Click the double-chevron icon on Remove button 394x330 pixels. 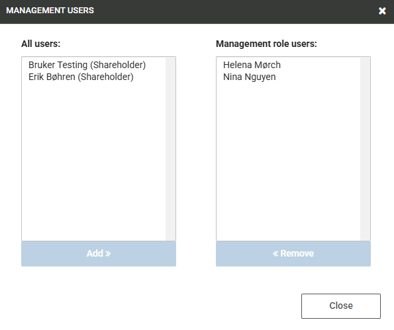275,253
